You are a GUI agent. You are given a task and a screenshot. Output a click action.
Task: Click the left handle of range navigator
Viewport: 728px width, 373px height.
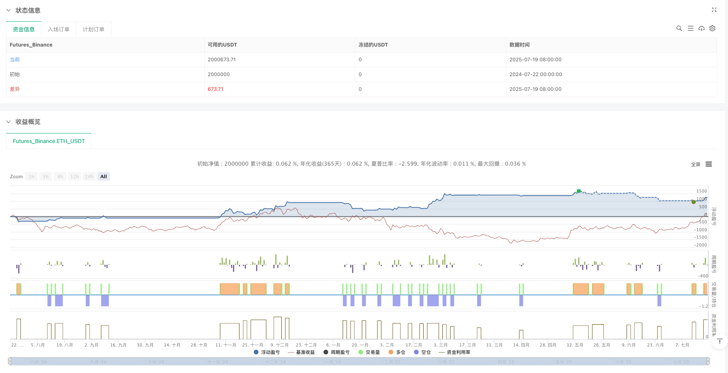10,361
